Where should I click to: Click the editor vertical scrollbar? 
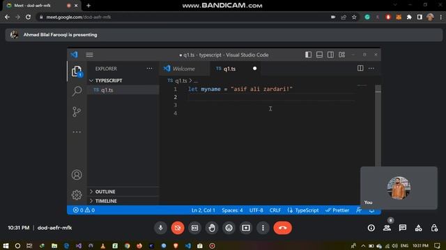point(378,125)
